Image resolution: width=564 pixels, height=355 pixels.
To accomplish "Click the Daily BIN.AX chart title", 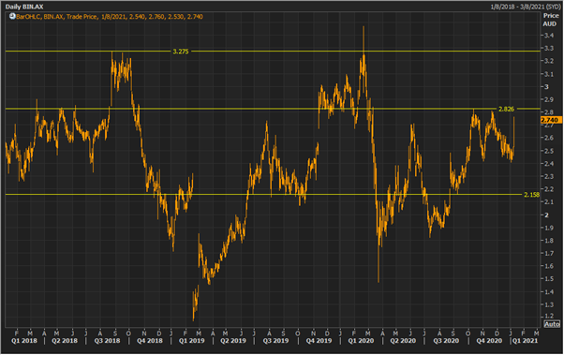I will [x=24, y=7].
